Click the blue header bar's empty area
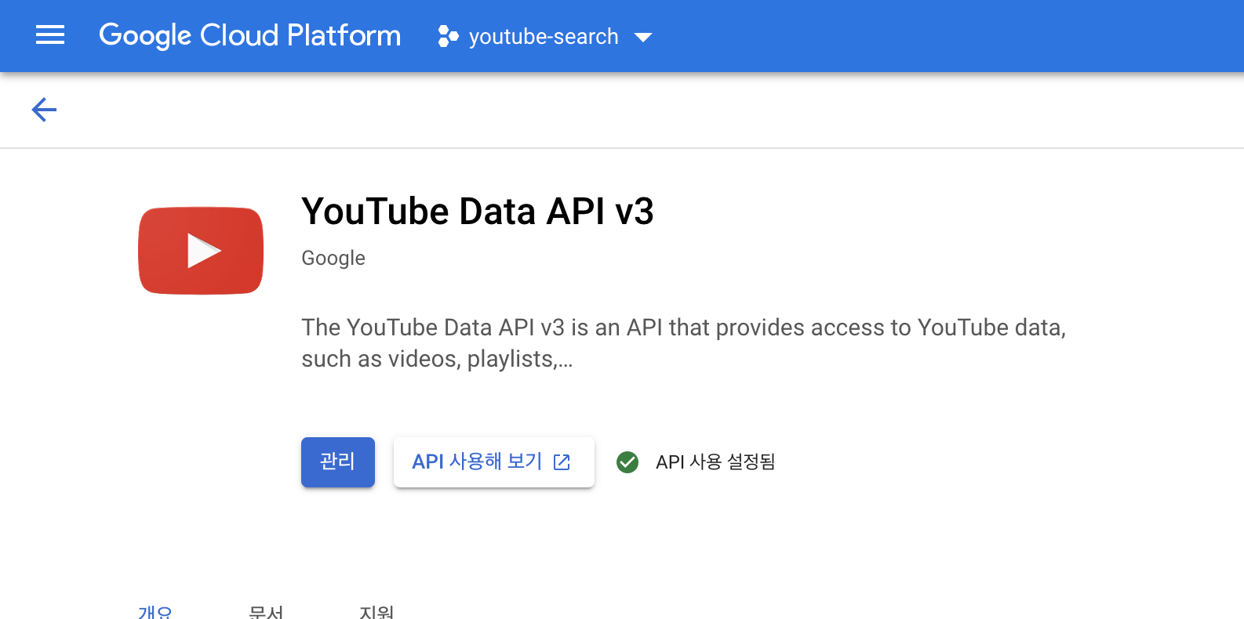The height and width of the screenshot is (619, 1244). (x=941, y=36)
